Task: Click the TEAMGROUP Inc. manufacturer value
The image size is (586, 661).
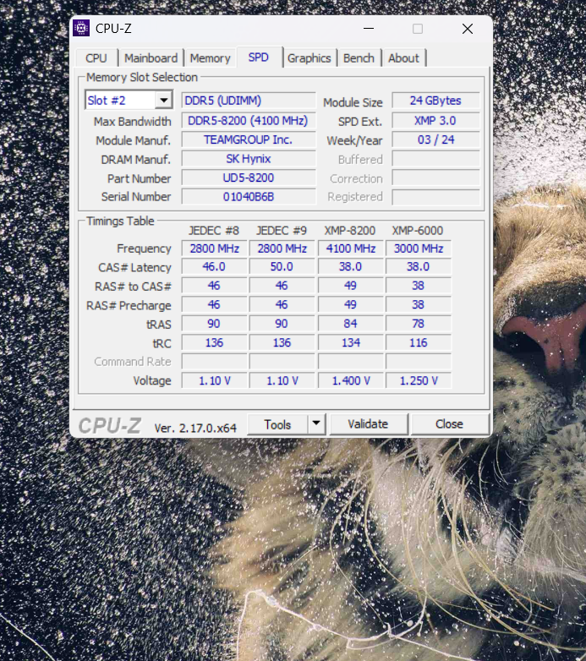Action: point(249,140)
